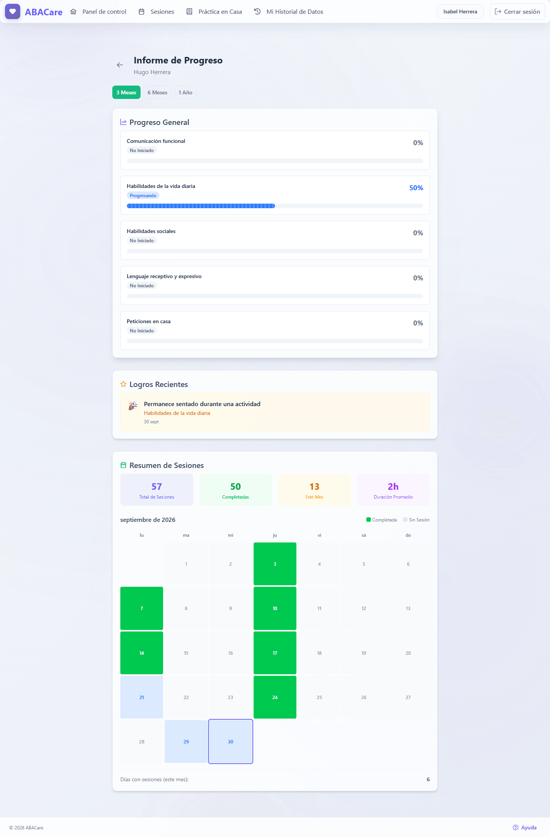
Task: Switch the period to 6 Meses
Action: coord(157,92)
